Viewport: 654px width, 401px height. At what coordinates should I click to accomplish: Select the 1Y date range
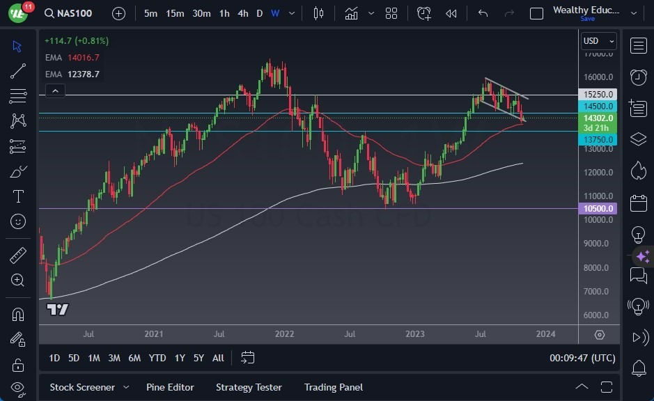(179, 358)
